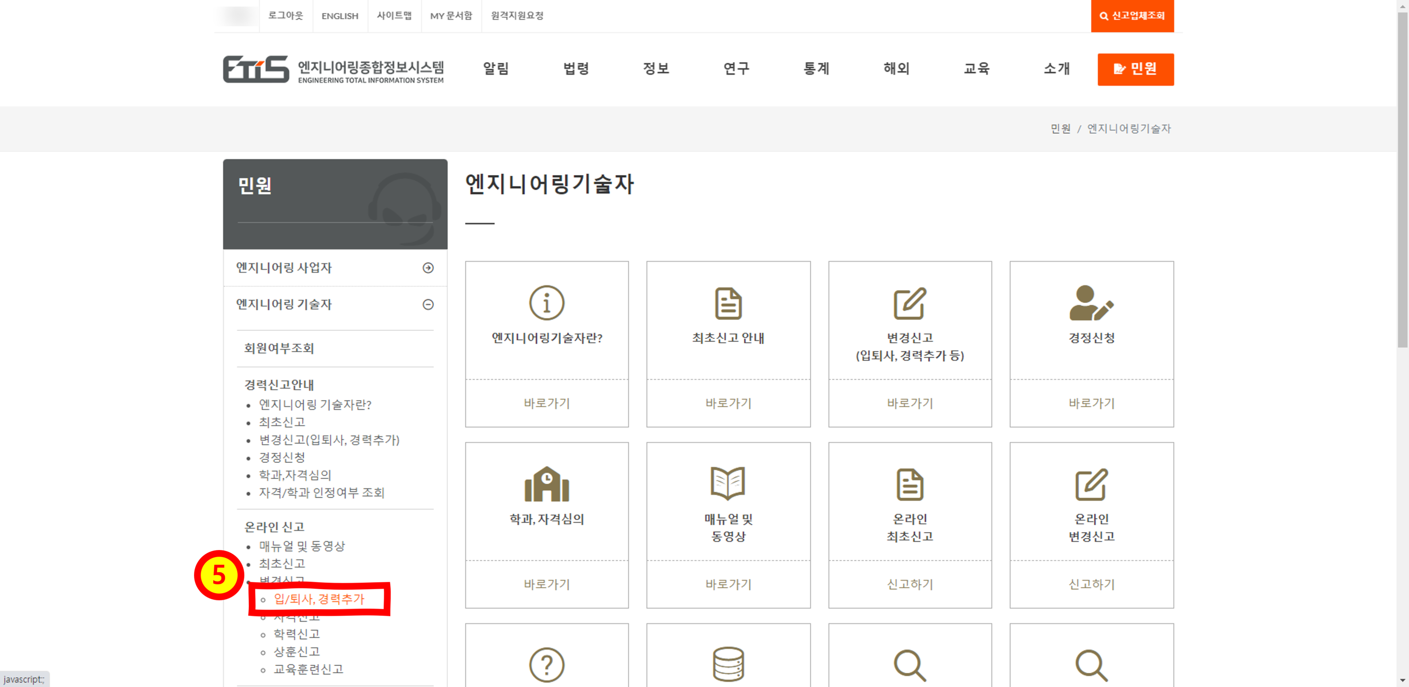
Task: Expand the 엔지니어링 사업자 sidebar section
Action: pos(428,268)
